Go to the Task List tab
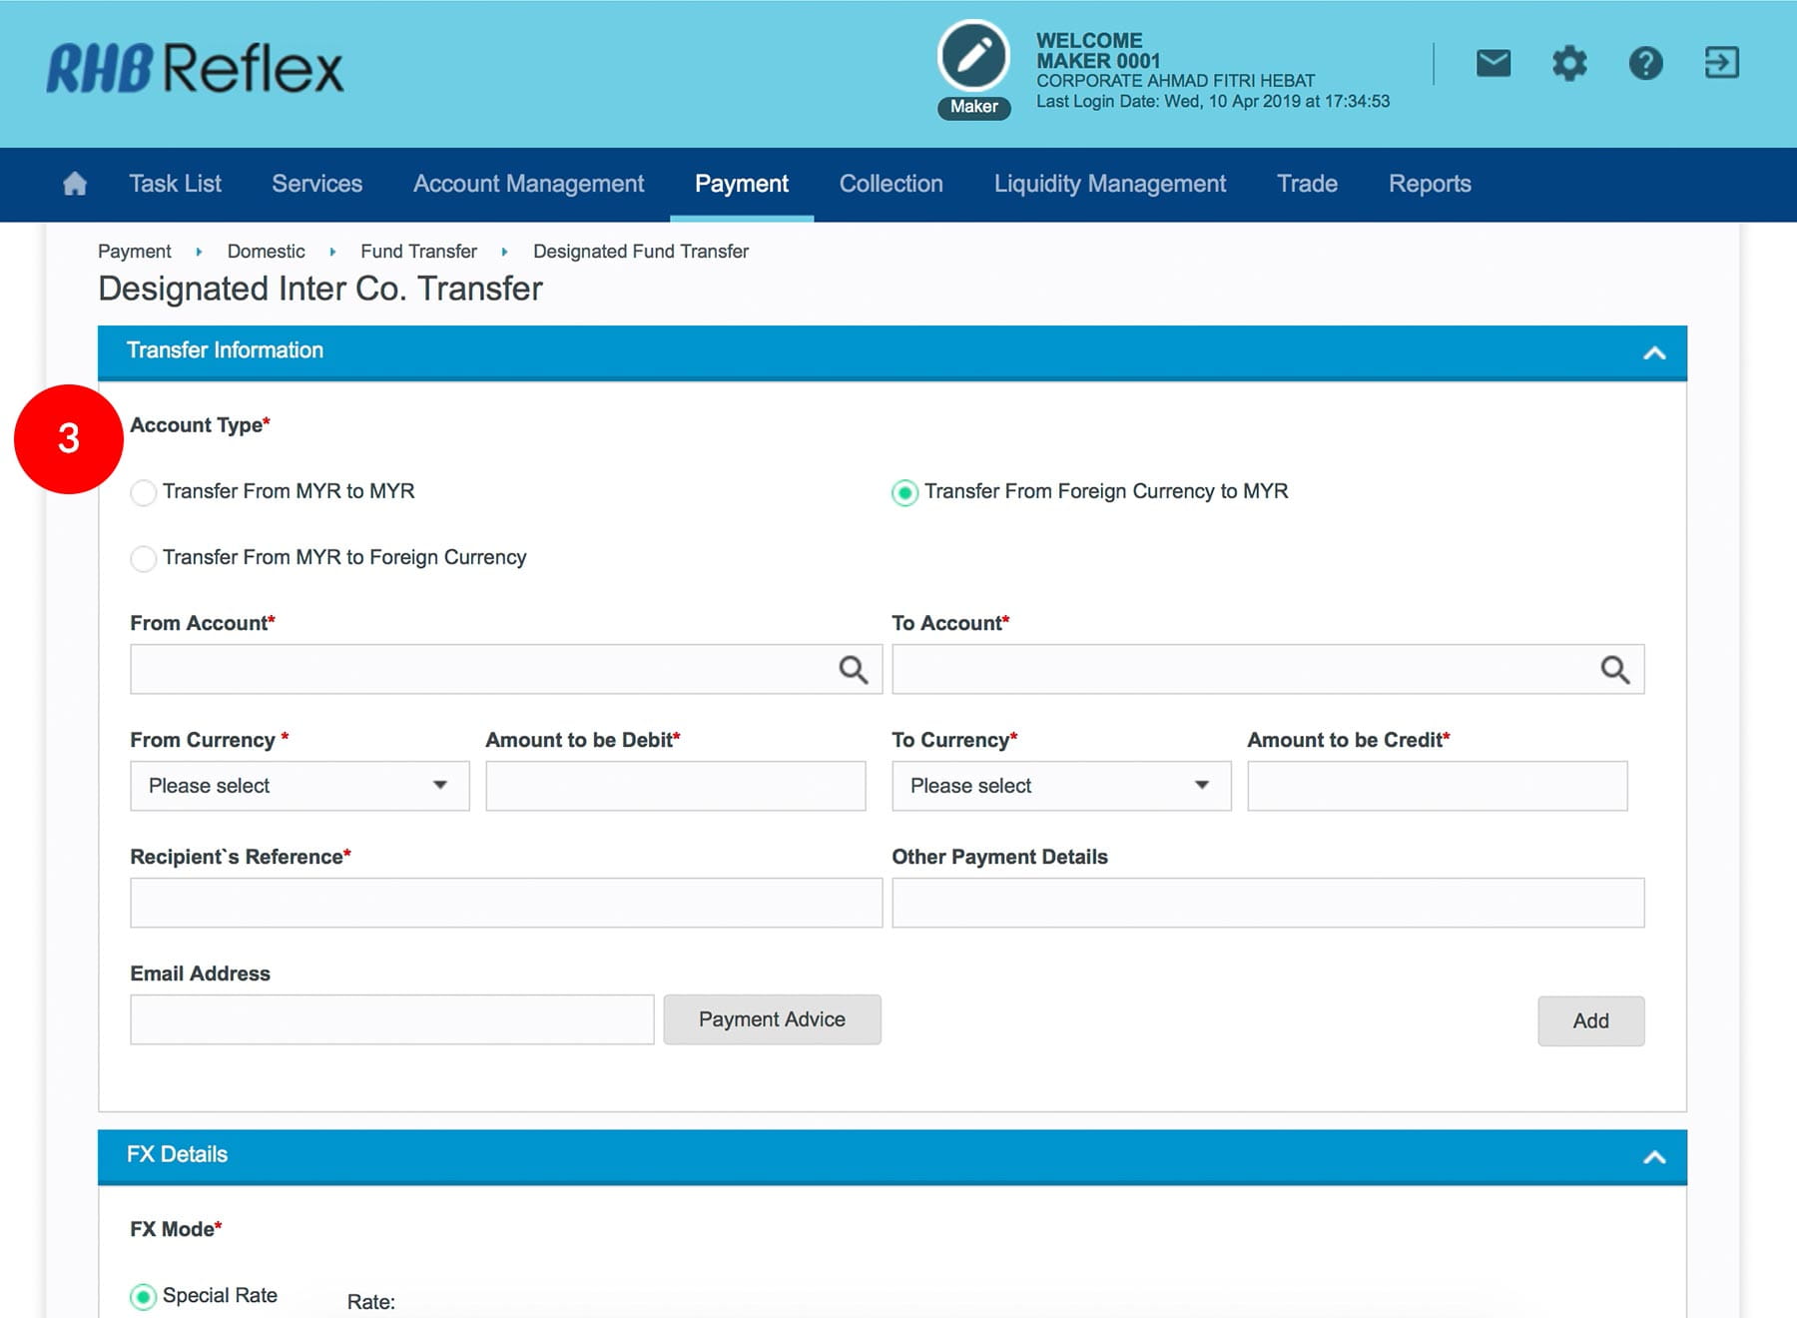The height and width of the screenshot is (1318, 1797). tap(175, 184)
